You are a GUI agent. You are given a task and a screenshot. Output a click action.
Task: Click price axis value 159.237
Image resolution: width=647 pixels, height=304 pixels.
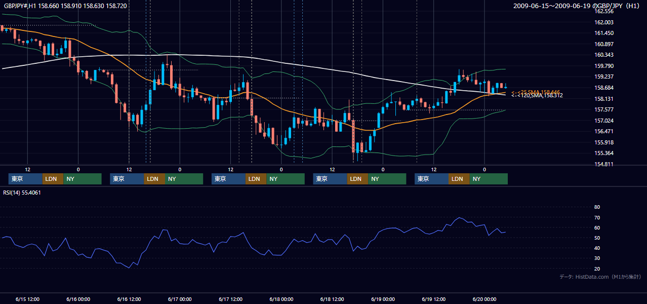pyautogui.click(x=604, y=77)
